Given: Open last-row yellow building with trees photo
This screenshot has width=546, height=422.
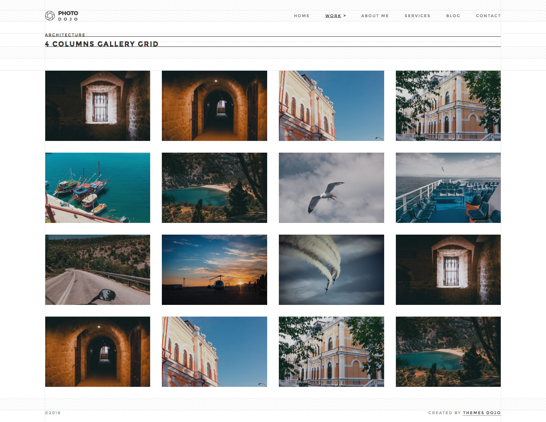Looking at the screenshot, I should 331,352.
